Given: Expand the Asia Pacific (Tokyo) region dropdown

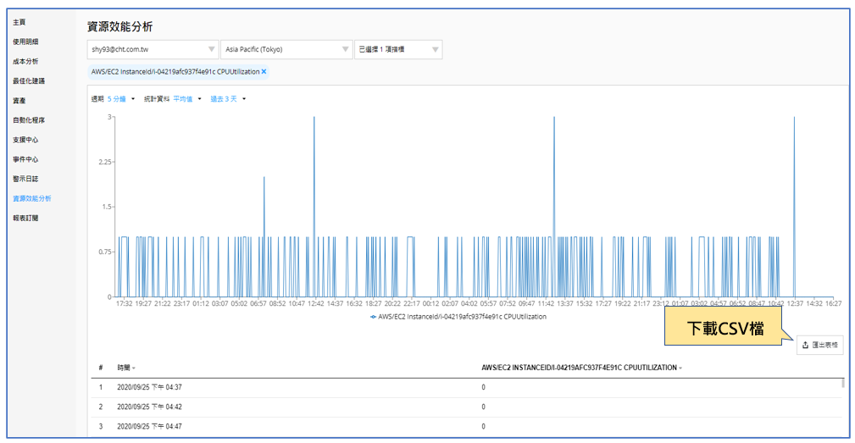Looking at the screenshot, I should (x=286, y=49).
